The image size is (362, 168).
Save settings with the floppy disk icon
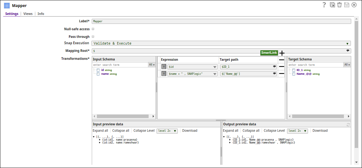click(346, 5)
